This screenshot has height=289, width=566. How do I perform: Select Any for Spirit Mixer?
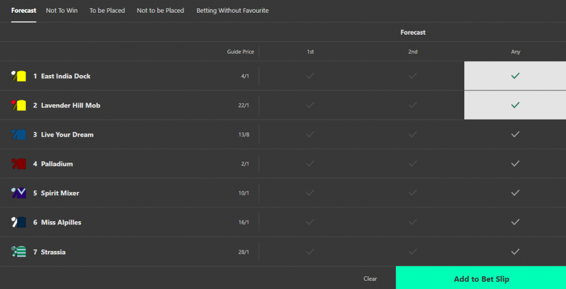[515, 192]
